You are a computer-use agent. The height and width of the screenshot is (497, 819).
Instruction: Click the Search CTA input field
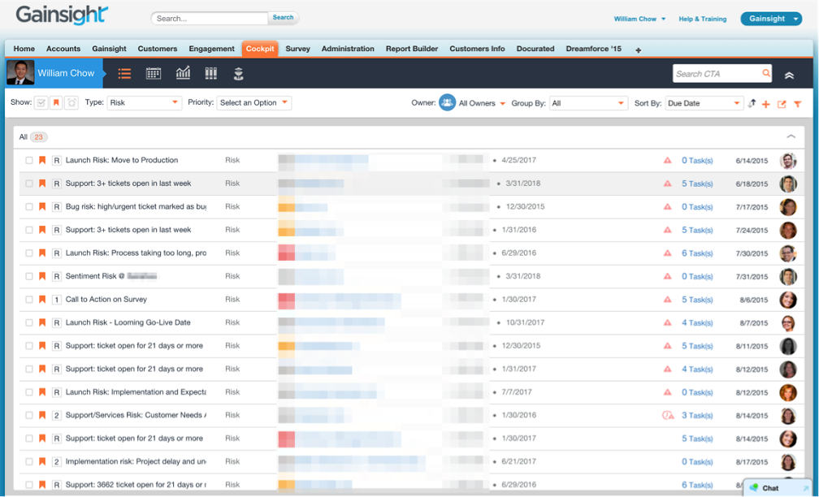pyautogui.click(x=717, y=74)
